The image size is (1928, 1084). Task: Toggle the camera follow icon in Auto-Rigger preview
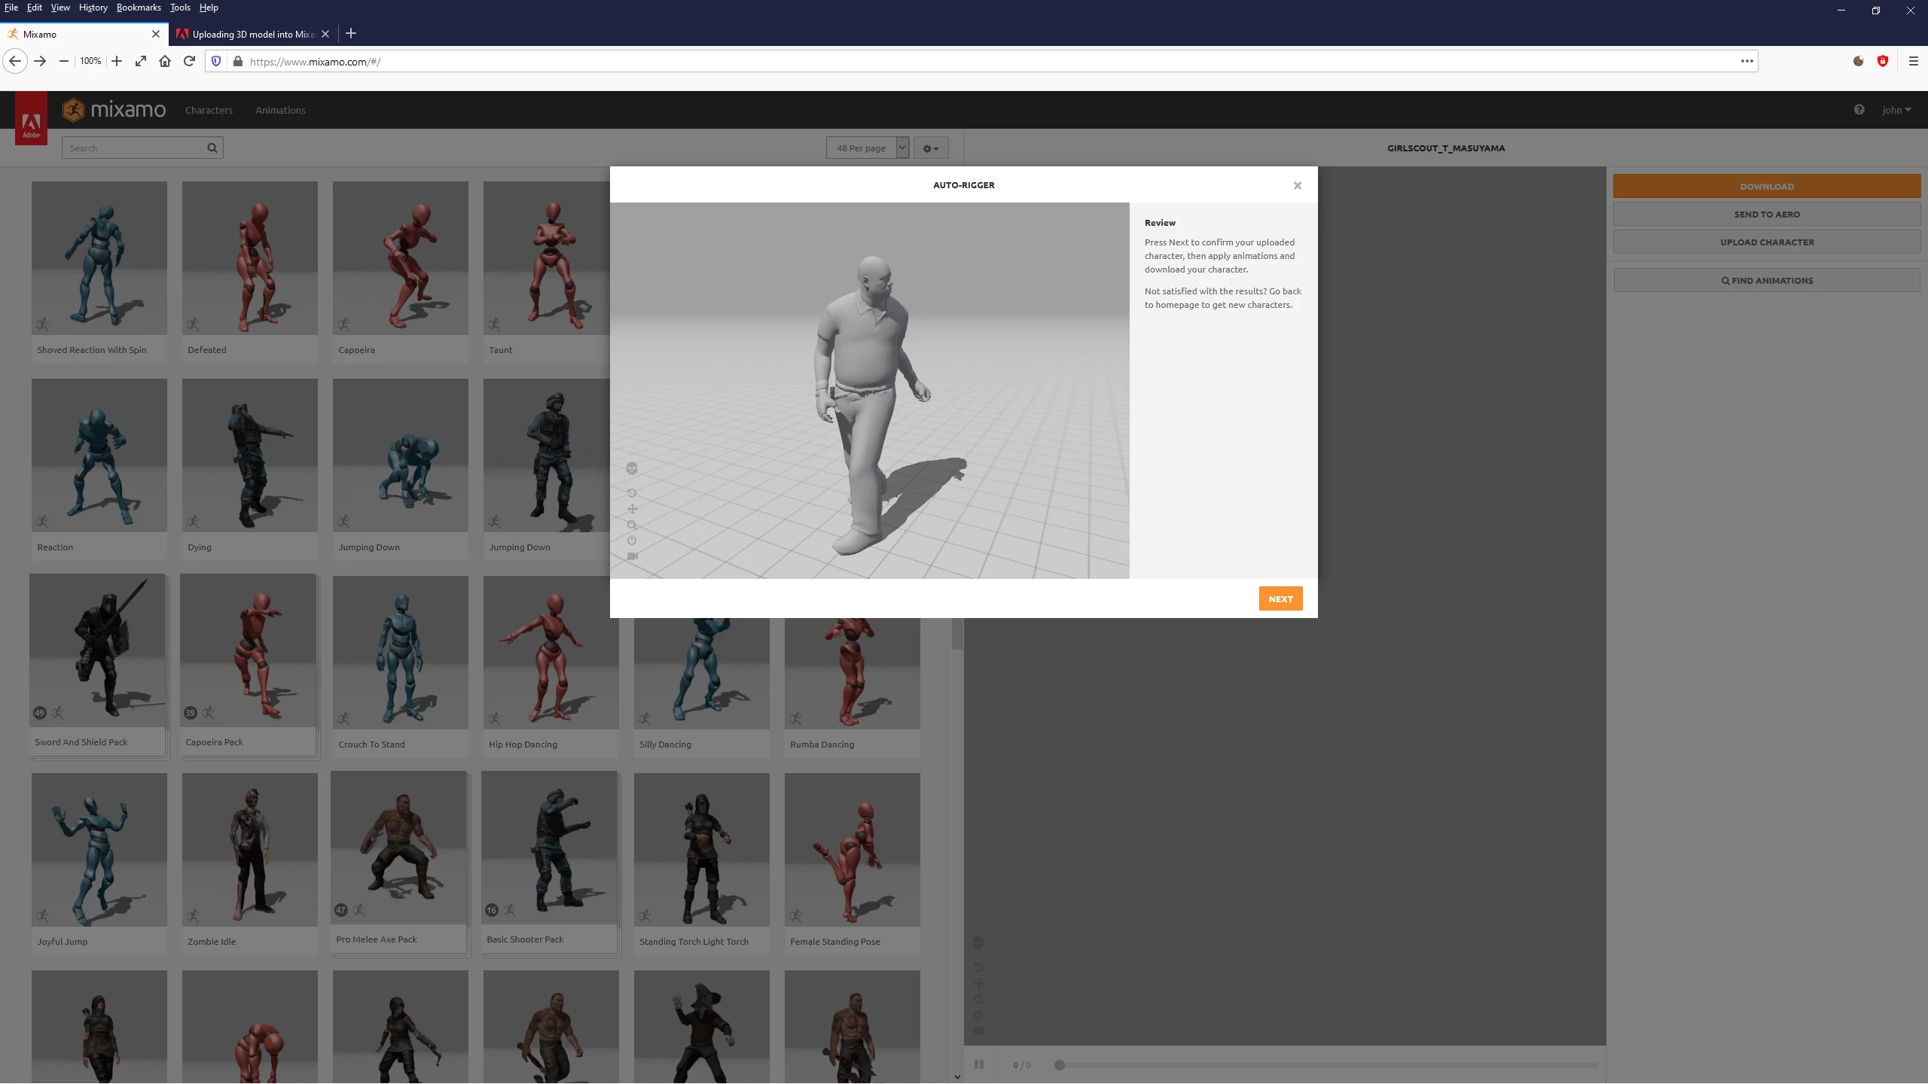point(632,556)
